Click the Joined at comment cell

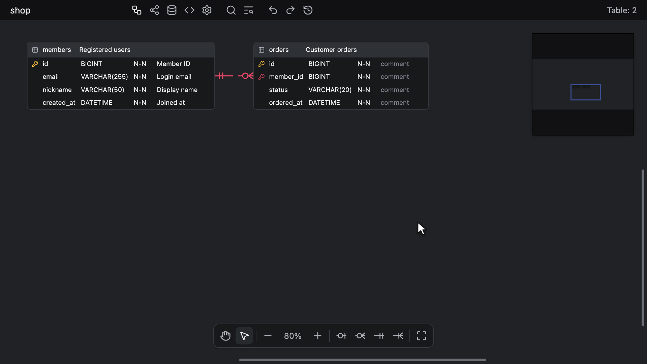click(x=171, y=102)
